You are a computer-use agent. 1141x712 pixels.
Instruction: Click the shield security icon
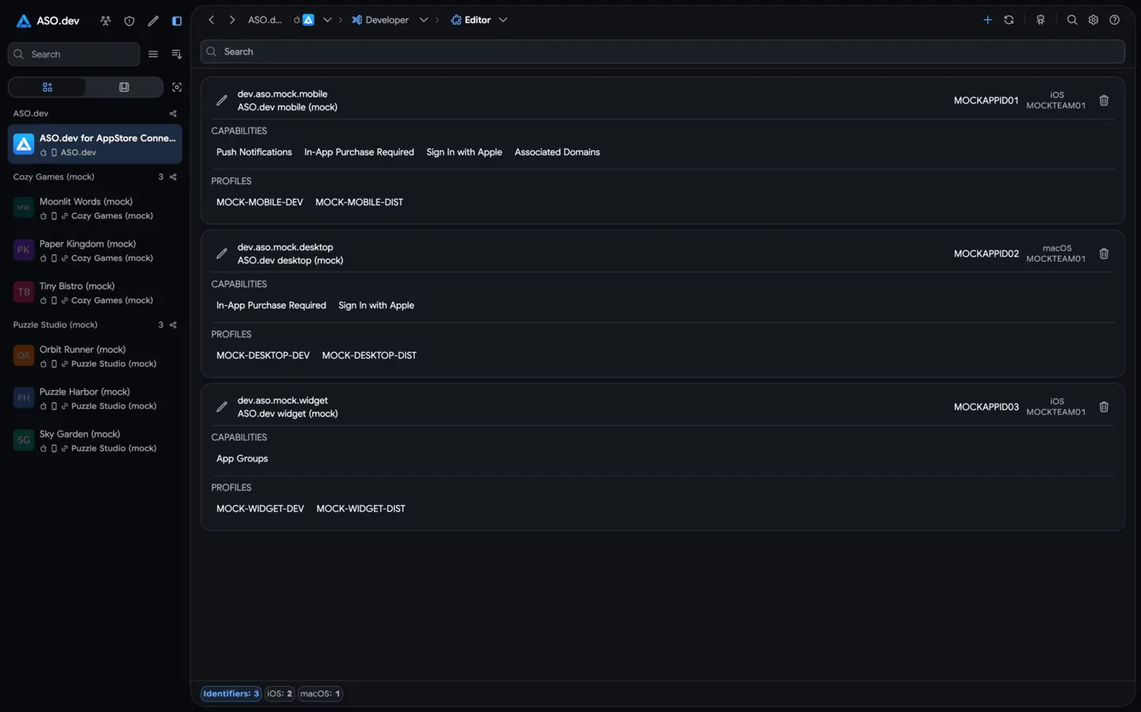pyautogui.click(x=129, y=21)
